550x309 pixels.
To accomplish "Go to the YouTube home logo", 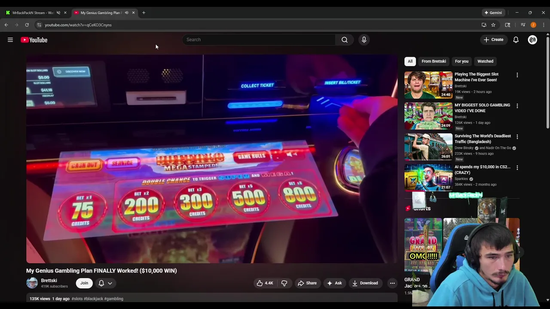I will (x=34, y=40).
